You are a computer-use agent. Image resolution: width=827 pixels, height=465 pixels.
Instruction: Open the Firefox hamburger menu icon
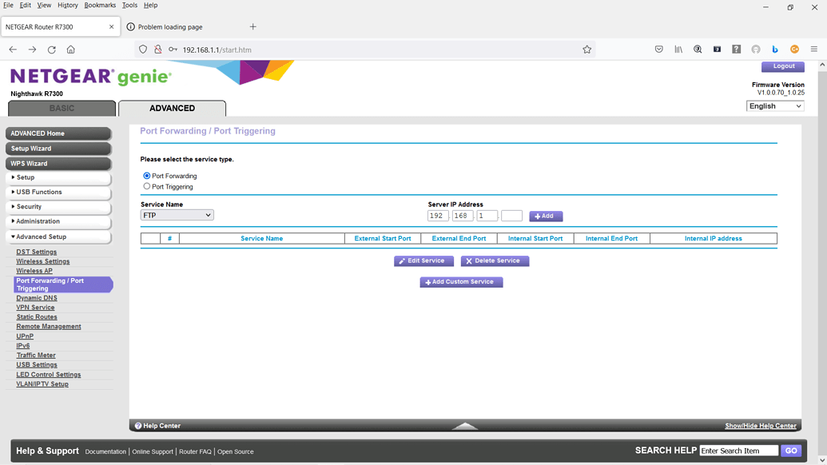coord(814,49)
